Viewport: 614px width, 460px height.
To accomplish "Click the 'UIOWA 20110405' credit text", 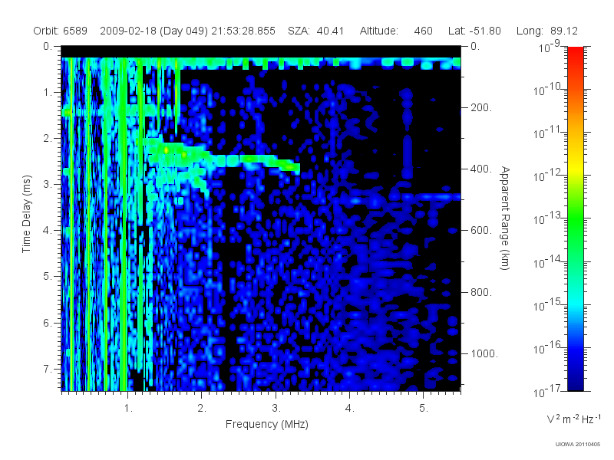I will 578,444.
